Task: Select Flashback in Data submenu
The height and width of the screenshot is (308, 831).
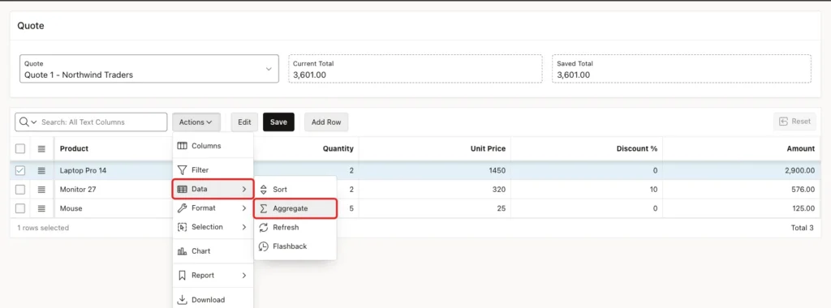Action: pyautogui.click(x=295, y=246)
